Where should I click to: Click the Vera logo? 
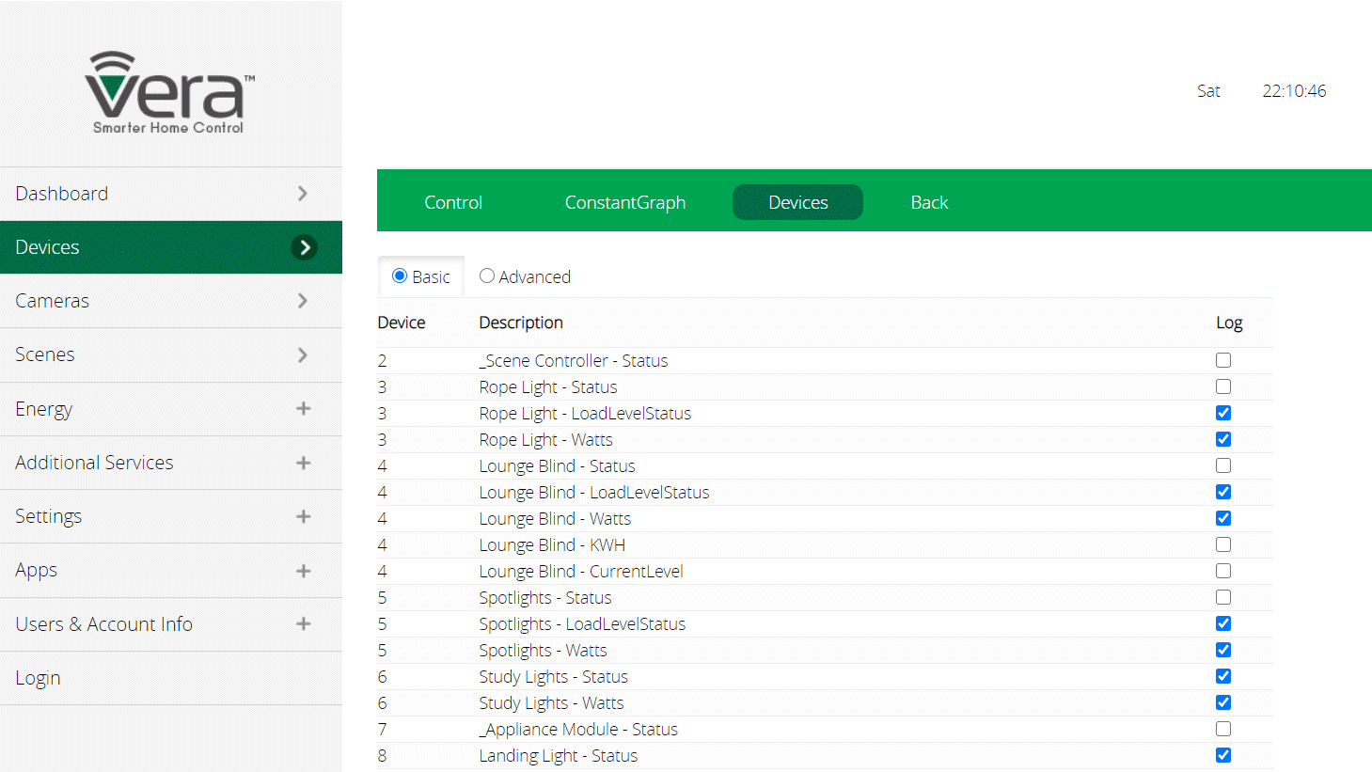tap(169, 91)
